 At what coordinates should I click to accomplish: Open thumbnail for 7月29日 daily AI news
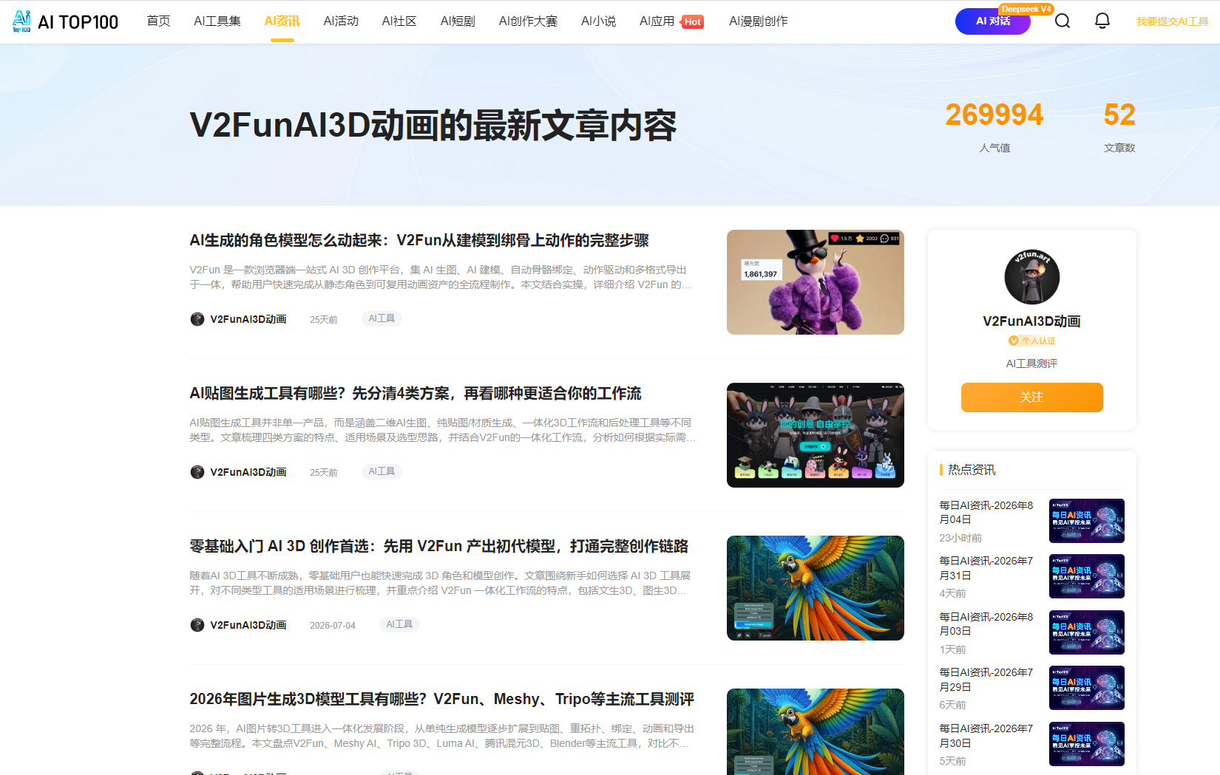[1087, 688]
